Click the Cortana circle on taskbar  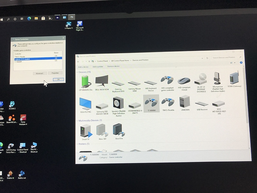[x=15, y=19]
